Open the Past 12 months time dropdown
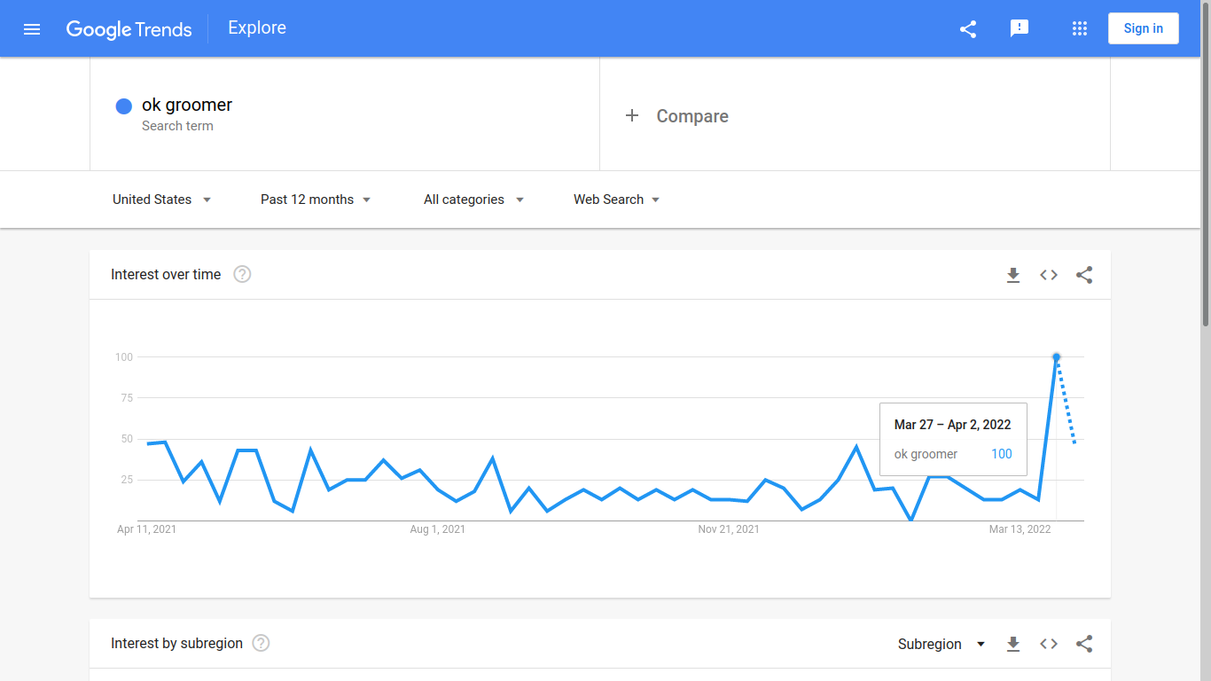1211x681 pixels. pyautogui.click(x=316, y=200)
